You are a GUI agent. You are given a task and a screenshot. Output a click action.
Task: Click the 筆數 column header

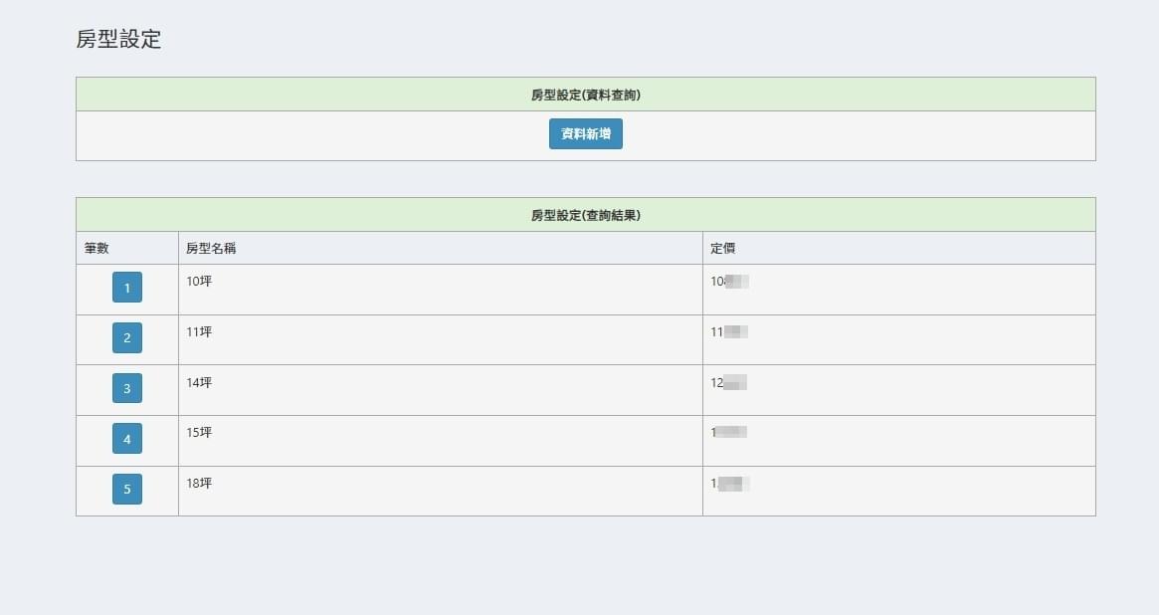[97, 249]
